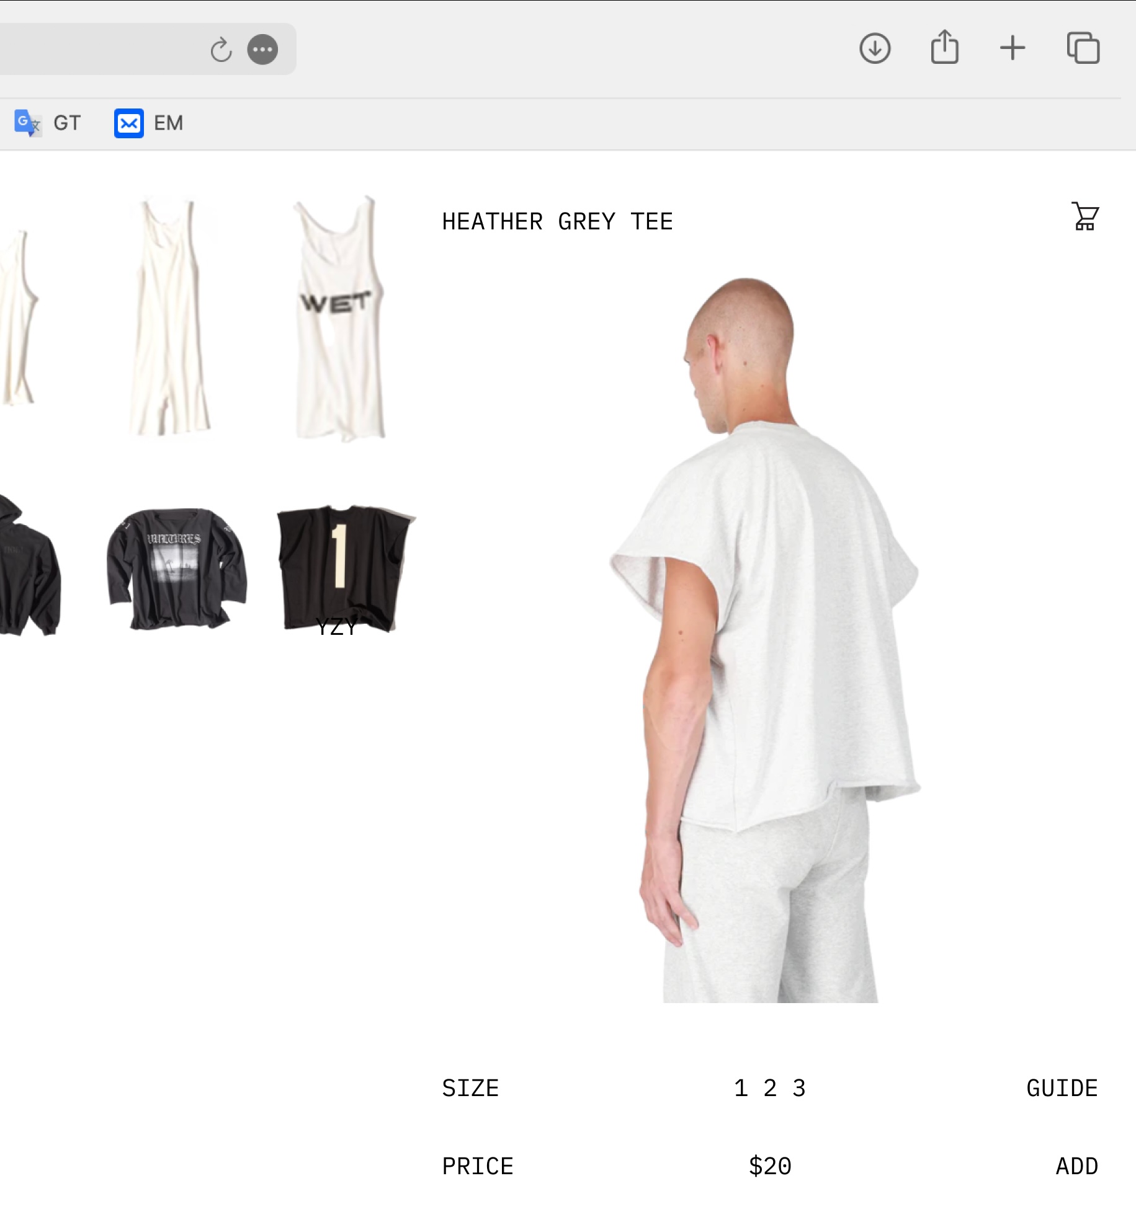Image resolution: width=1136 pixels, height=1230 pixels.
Task: Select the white WET tank top thumbnail
Action: [339, 319]
